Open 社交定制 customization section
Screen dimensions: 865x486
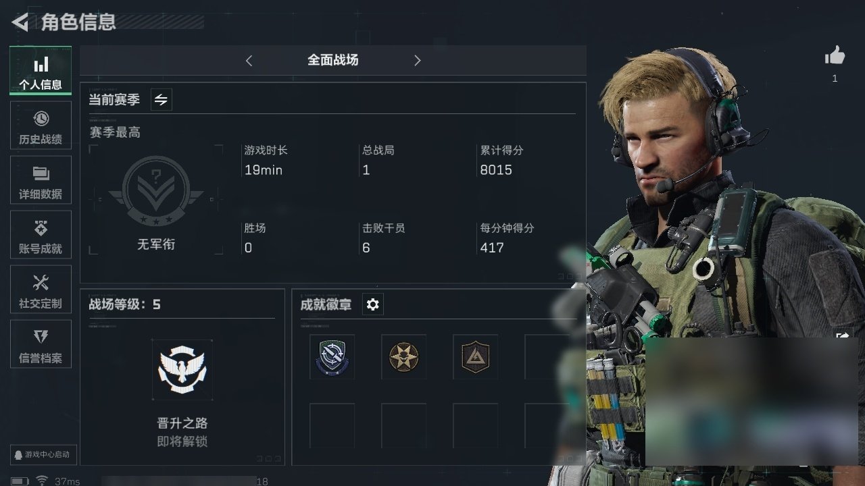(x=41, y=290)
